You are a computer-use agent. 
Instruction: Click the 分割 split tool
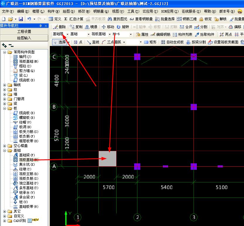point(201,27)
